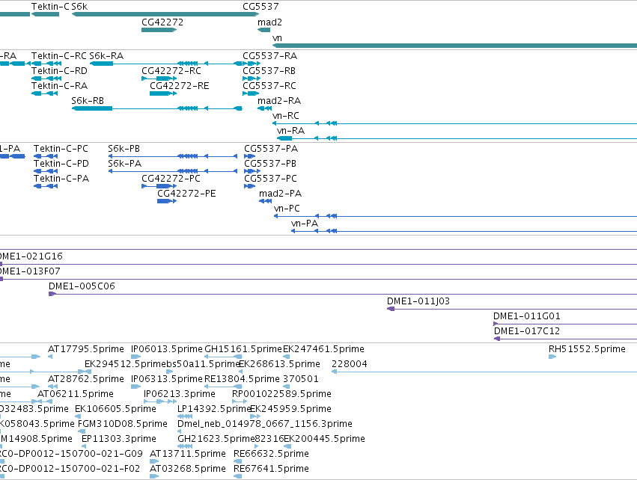
Task: Select EST AT28762.5prime
Action: (x=53, y=387)
